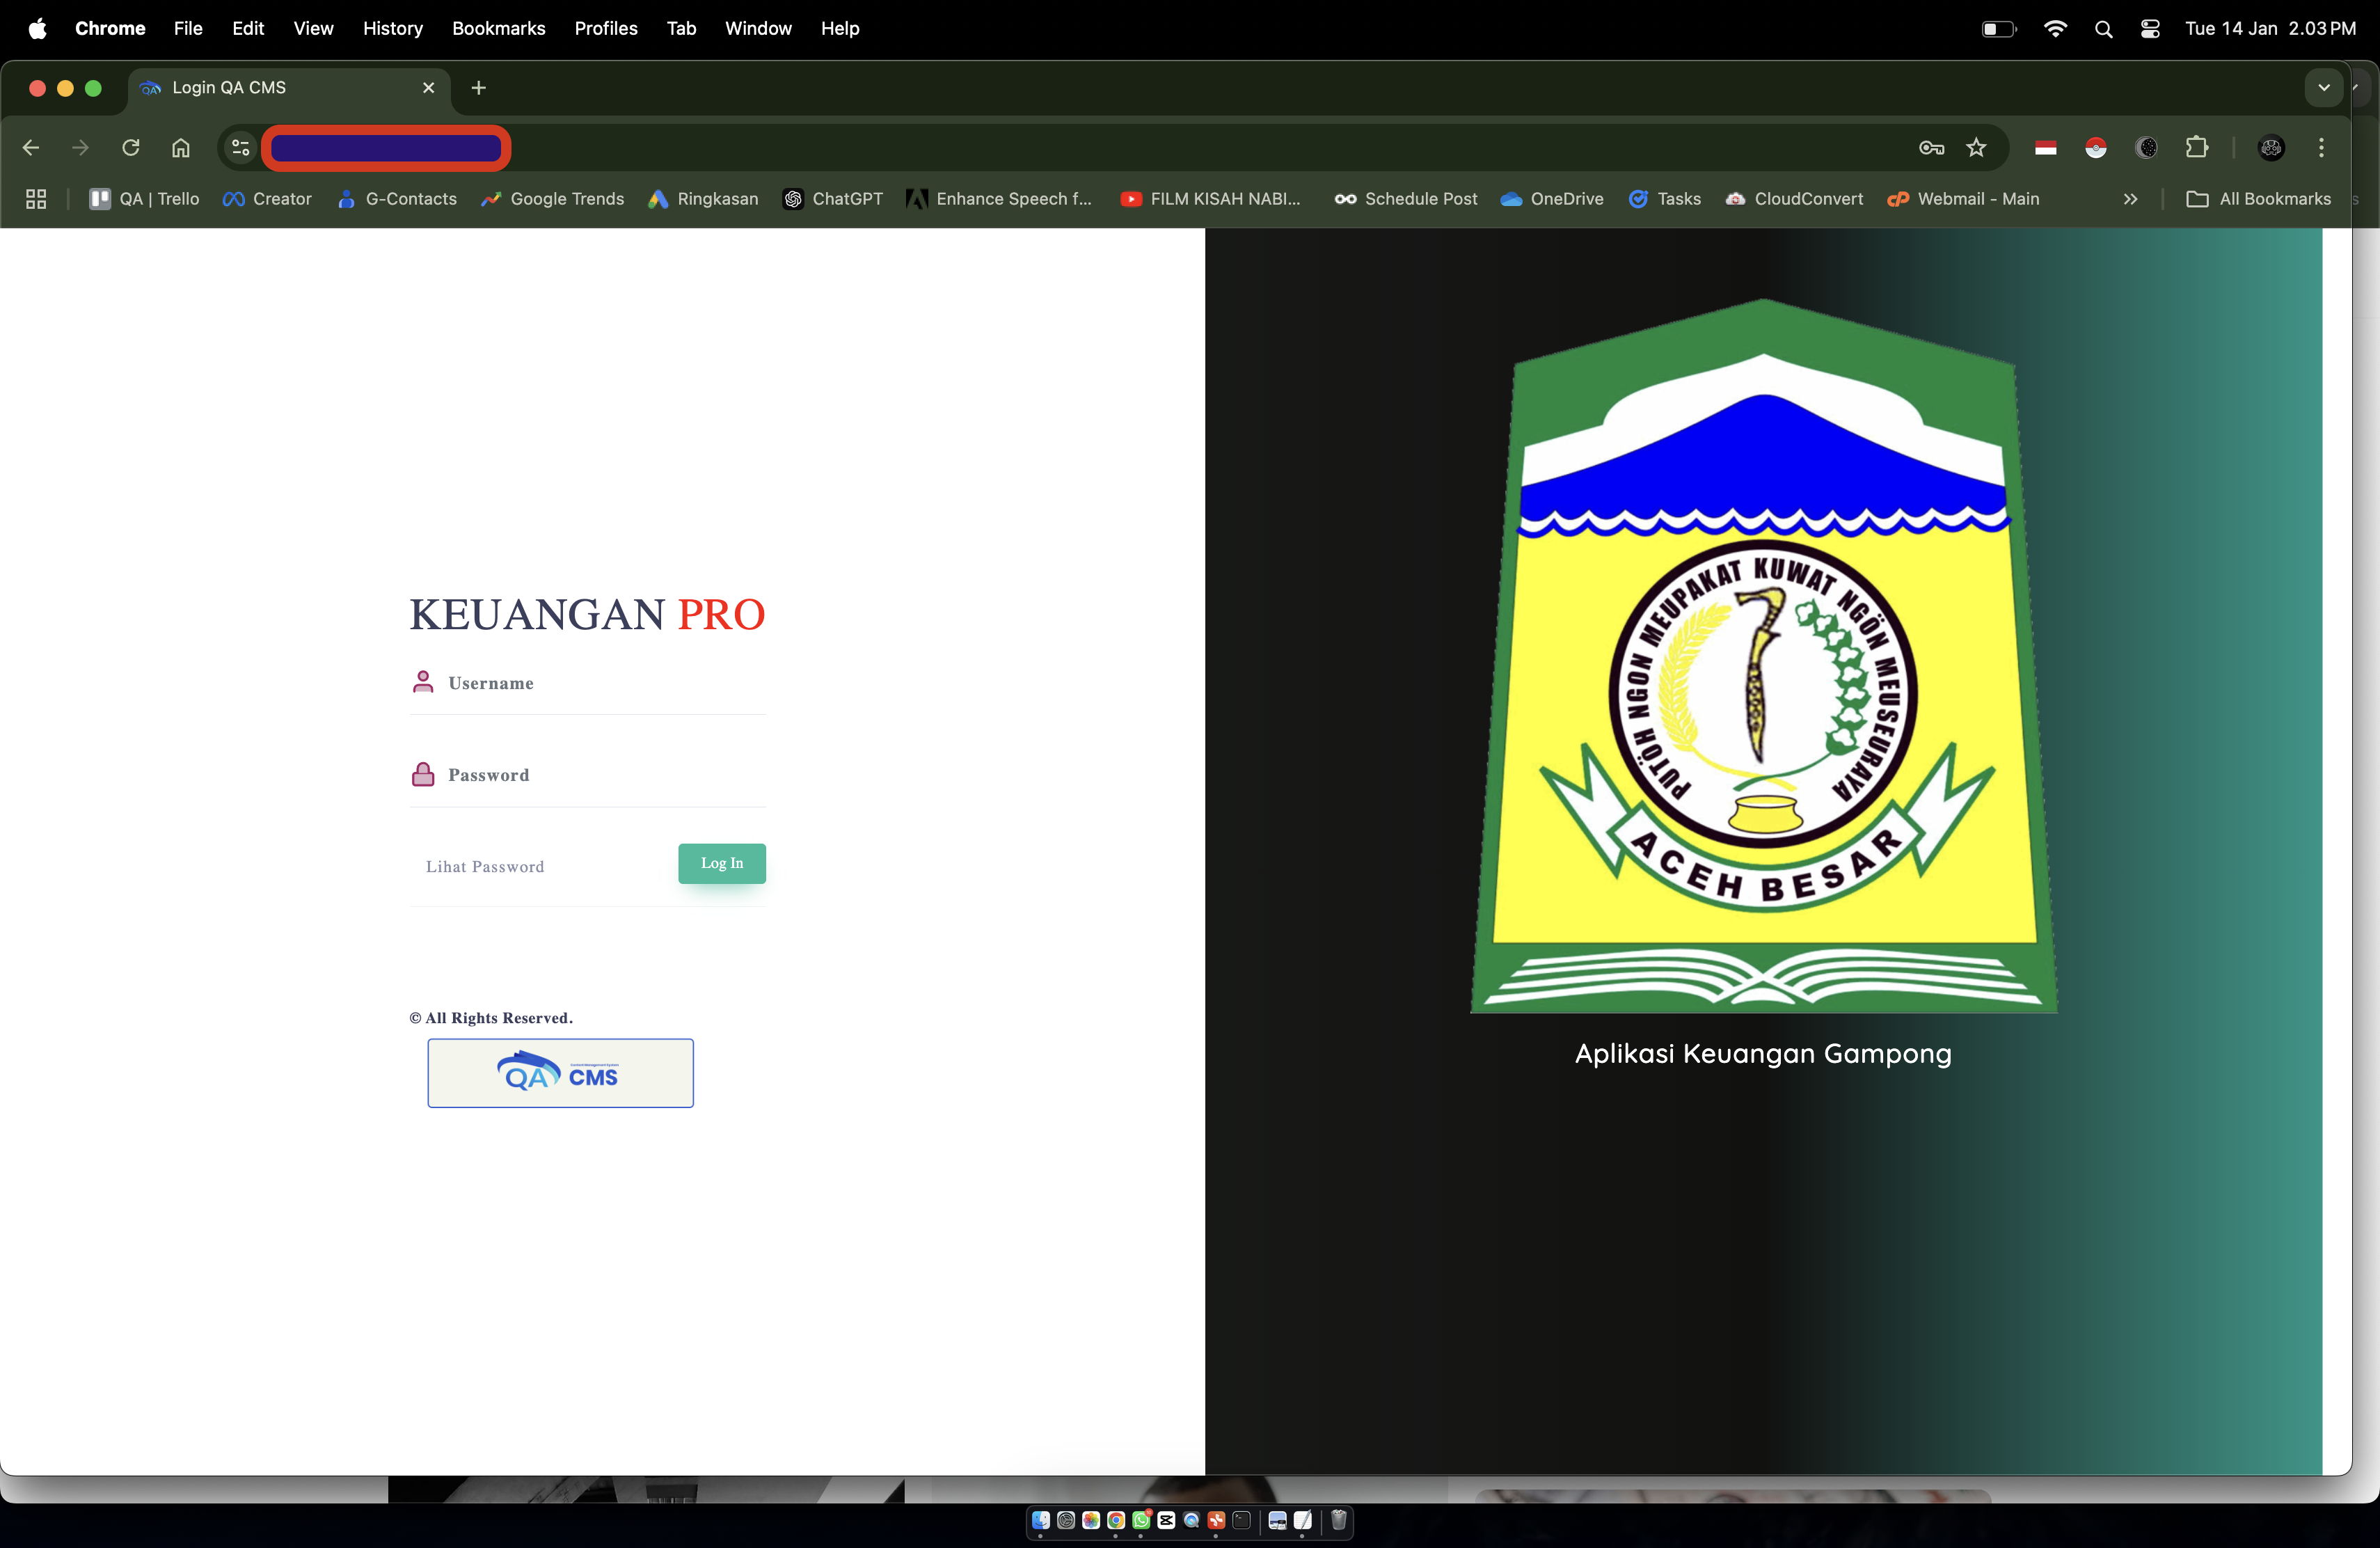The height and width of the screenshot is (1548, 2380).
Task: Click 'Lihat Password' to reveal the password
Action: tap(484, 866)
